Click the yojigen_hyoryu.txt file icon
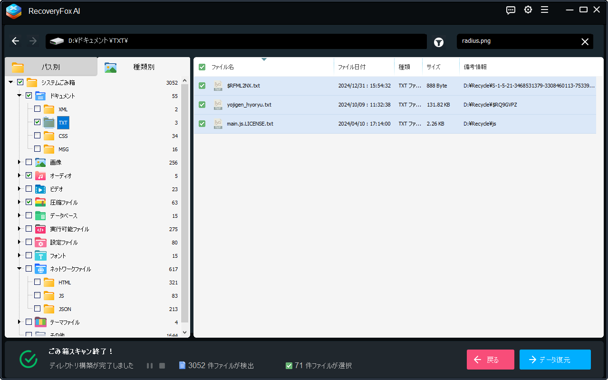The height and width of the screenshot is (380, 608). [218, 105]
